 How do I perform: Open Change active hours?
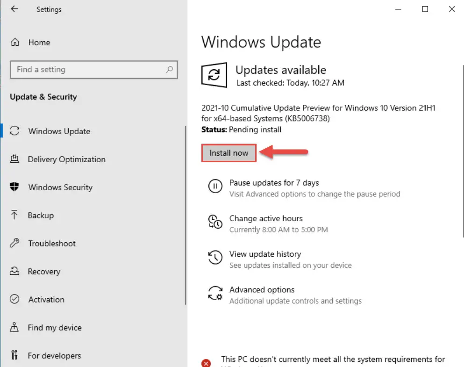pos(266,218)
